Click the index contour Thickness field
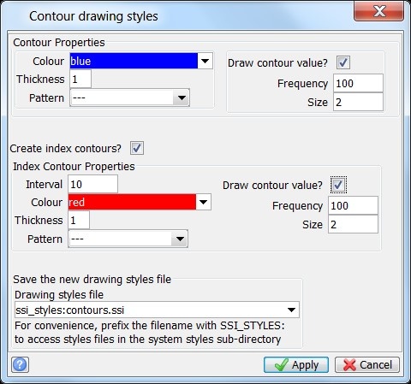This screenshot has height=384, width=411. [x=79, y=220]
